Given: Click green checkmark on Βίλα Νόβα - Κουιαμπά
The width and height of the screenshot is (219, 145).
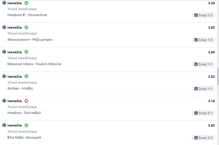Looking at the screenshot, I should click(x=26, y=125).
